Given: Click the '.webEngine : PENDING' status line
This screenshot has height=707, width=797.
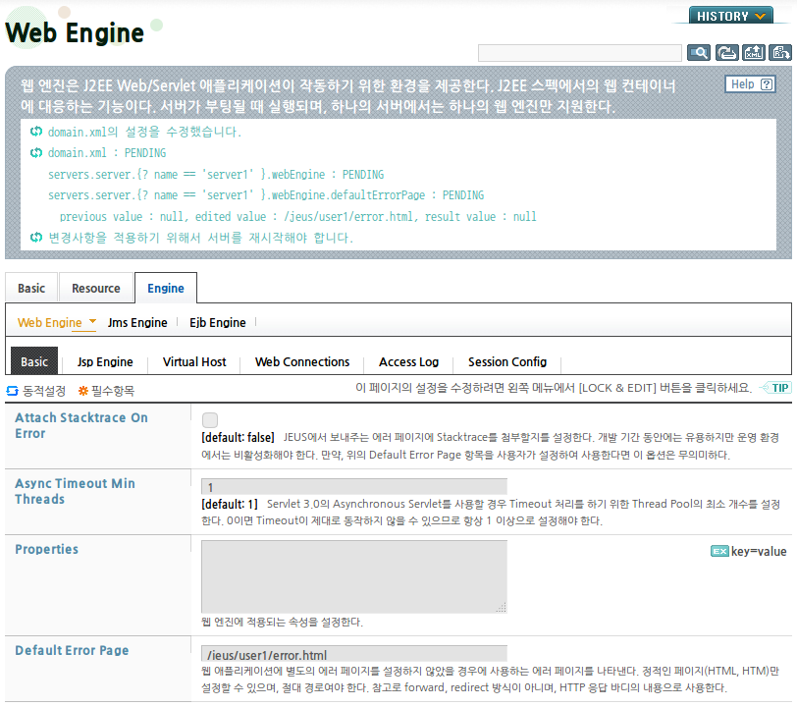Looking at the screenshot, I should click(216, 175).
